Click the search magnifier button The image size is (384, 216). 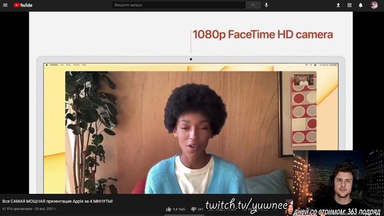click(x=253, y=5)
